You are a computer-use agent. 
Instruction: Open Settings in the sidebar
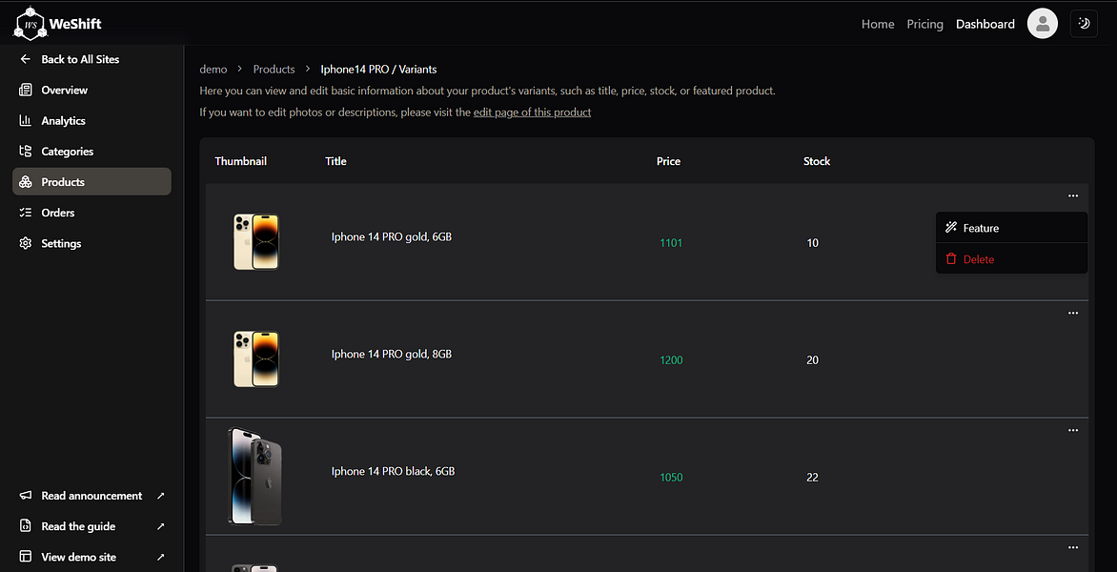click(x=61, y=243)
